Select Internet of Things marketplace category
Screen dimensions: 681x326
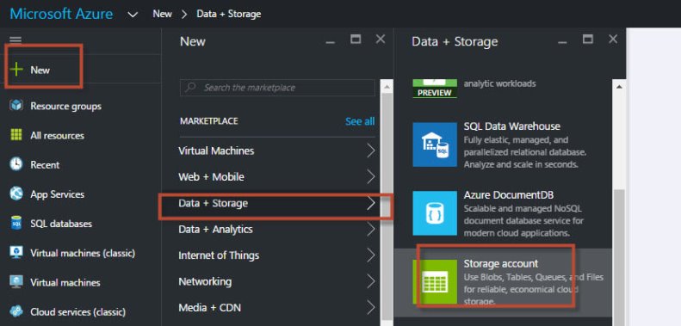click(x=219, y=255)
